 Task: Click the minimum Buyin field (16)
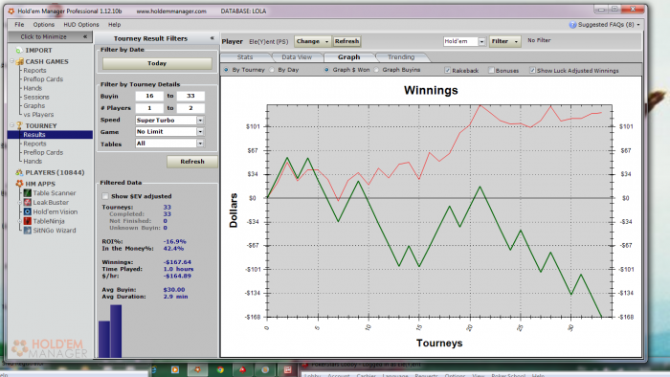pos(149,96)
